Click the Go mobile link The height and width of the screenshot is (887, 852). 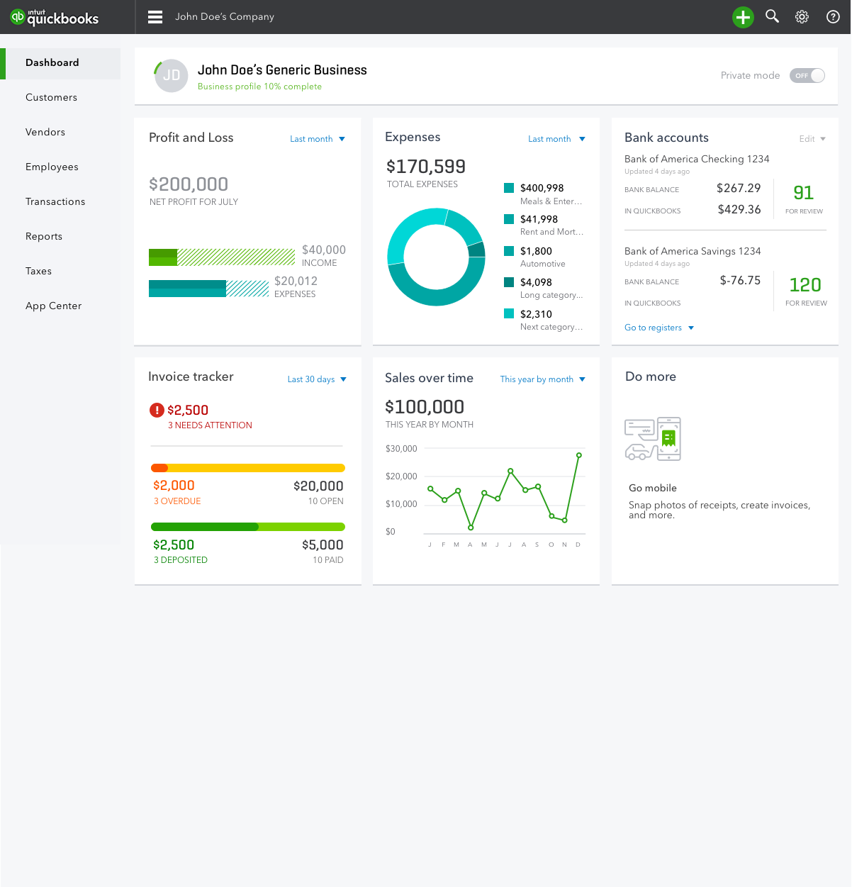[653, 488]
